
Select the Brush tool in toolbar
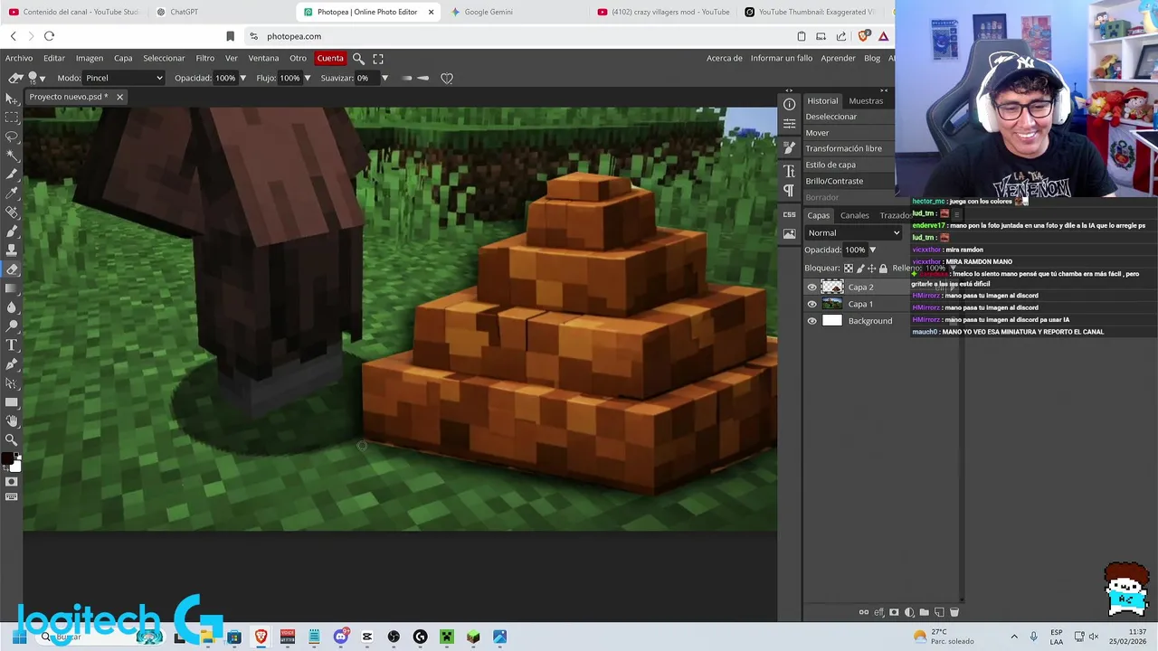coord(11,231)
